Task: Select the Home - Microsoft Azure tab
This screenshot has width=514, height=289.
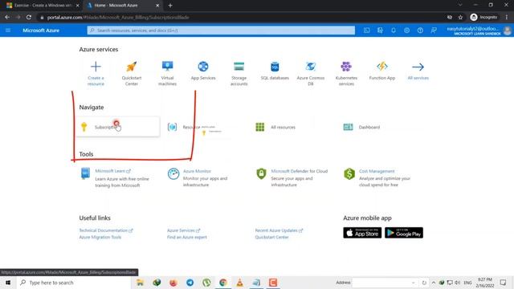Action: click(123, 6)
